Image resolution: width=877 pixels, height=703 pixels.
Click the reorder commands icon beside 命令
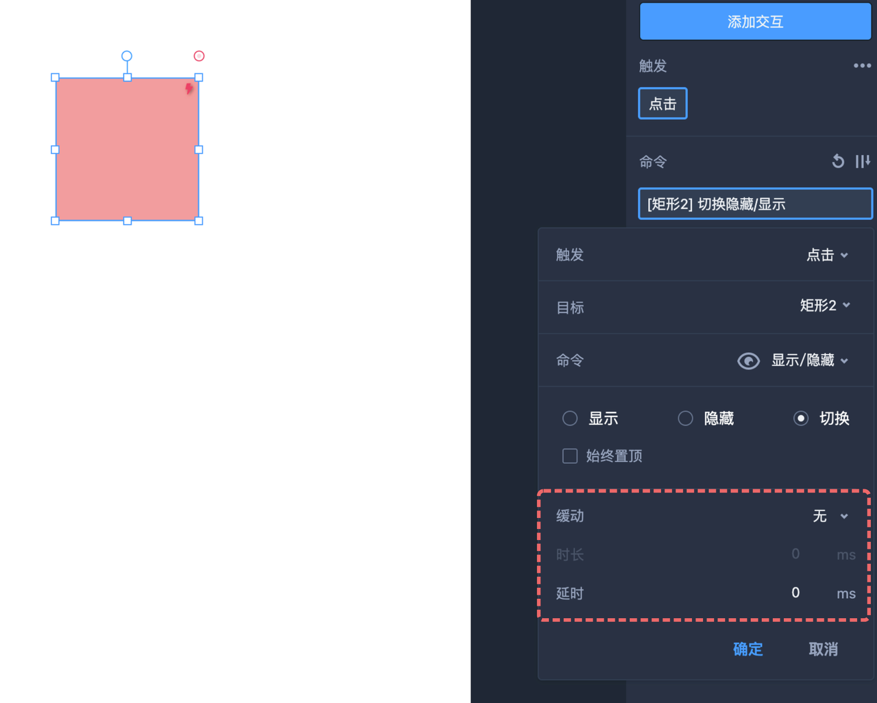[862, 162]
